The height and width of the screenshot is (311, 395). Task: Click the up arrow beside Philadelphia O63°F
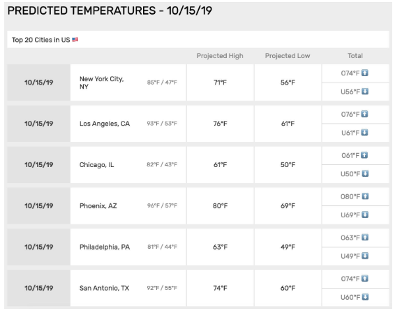365,238
